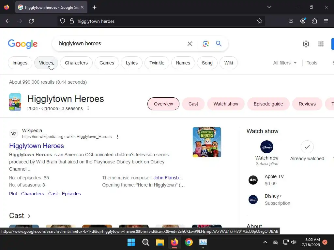This screenshot has width=334, height=250.
Task: Follow the Cast sitelink under Wikipedia
Action: [53, 194]
